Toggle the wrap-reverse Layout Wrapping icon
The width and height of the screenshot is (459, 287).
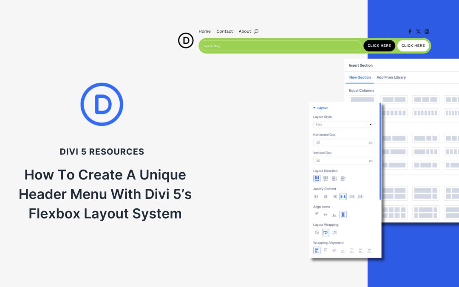coord(334,233)
